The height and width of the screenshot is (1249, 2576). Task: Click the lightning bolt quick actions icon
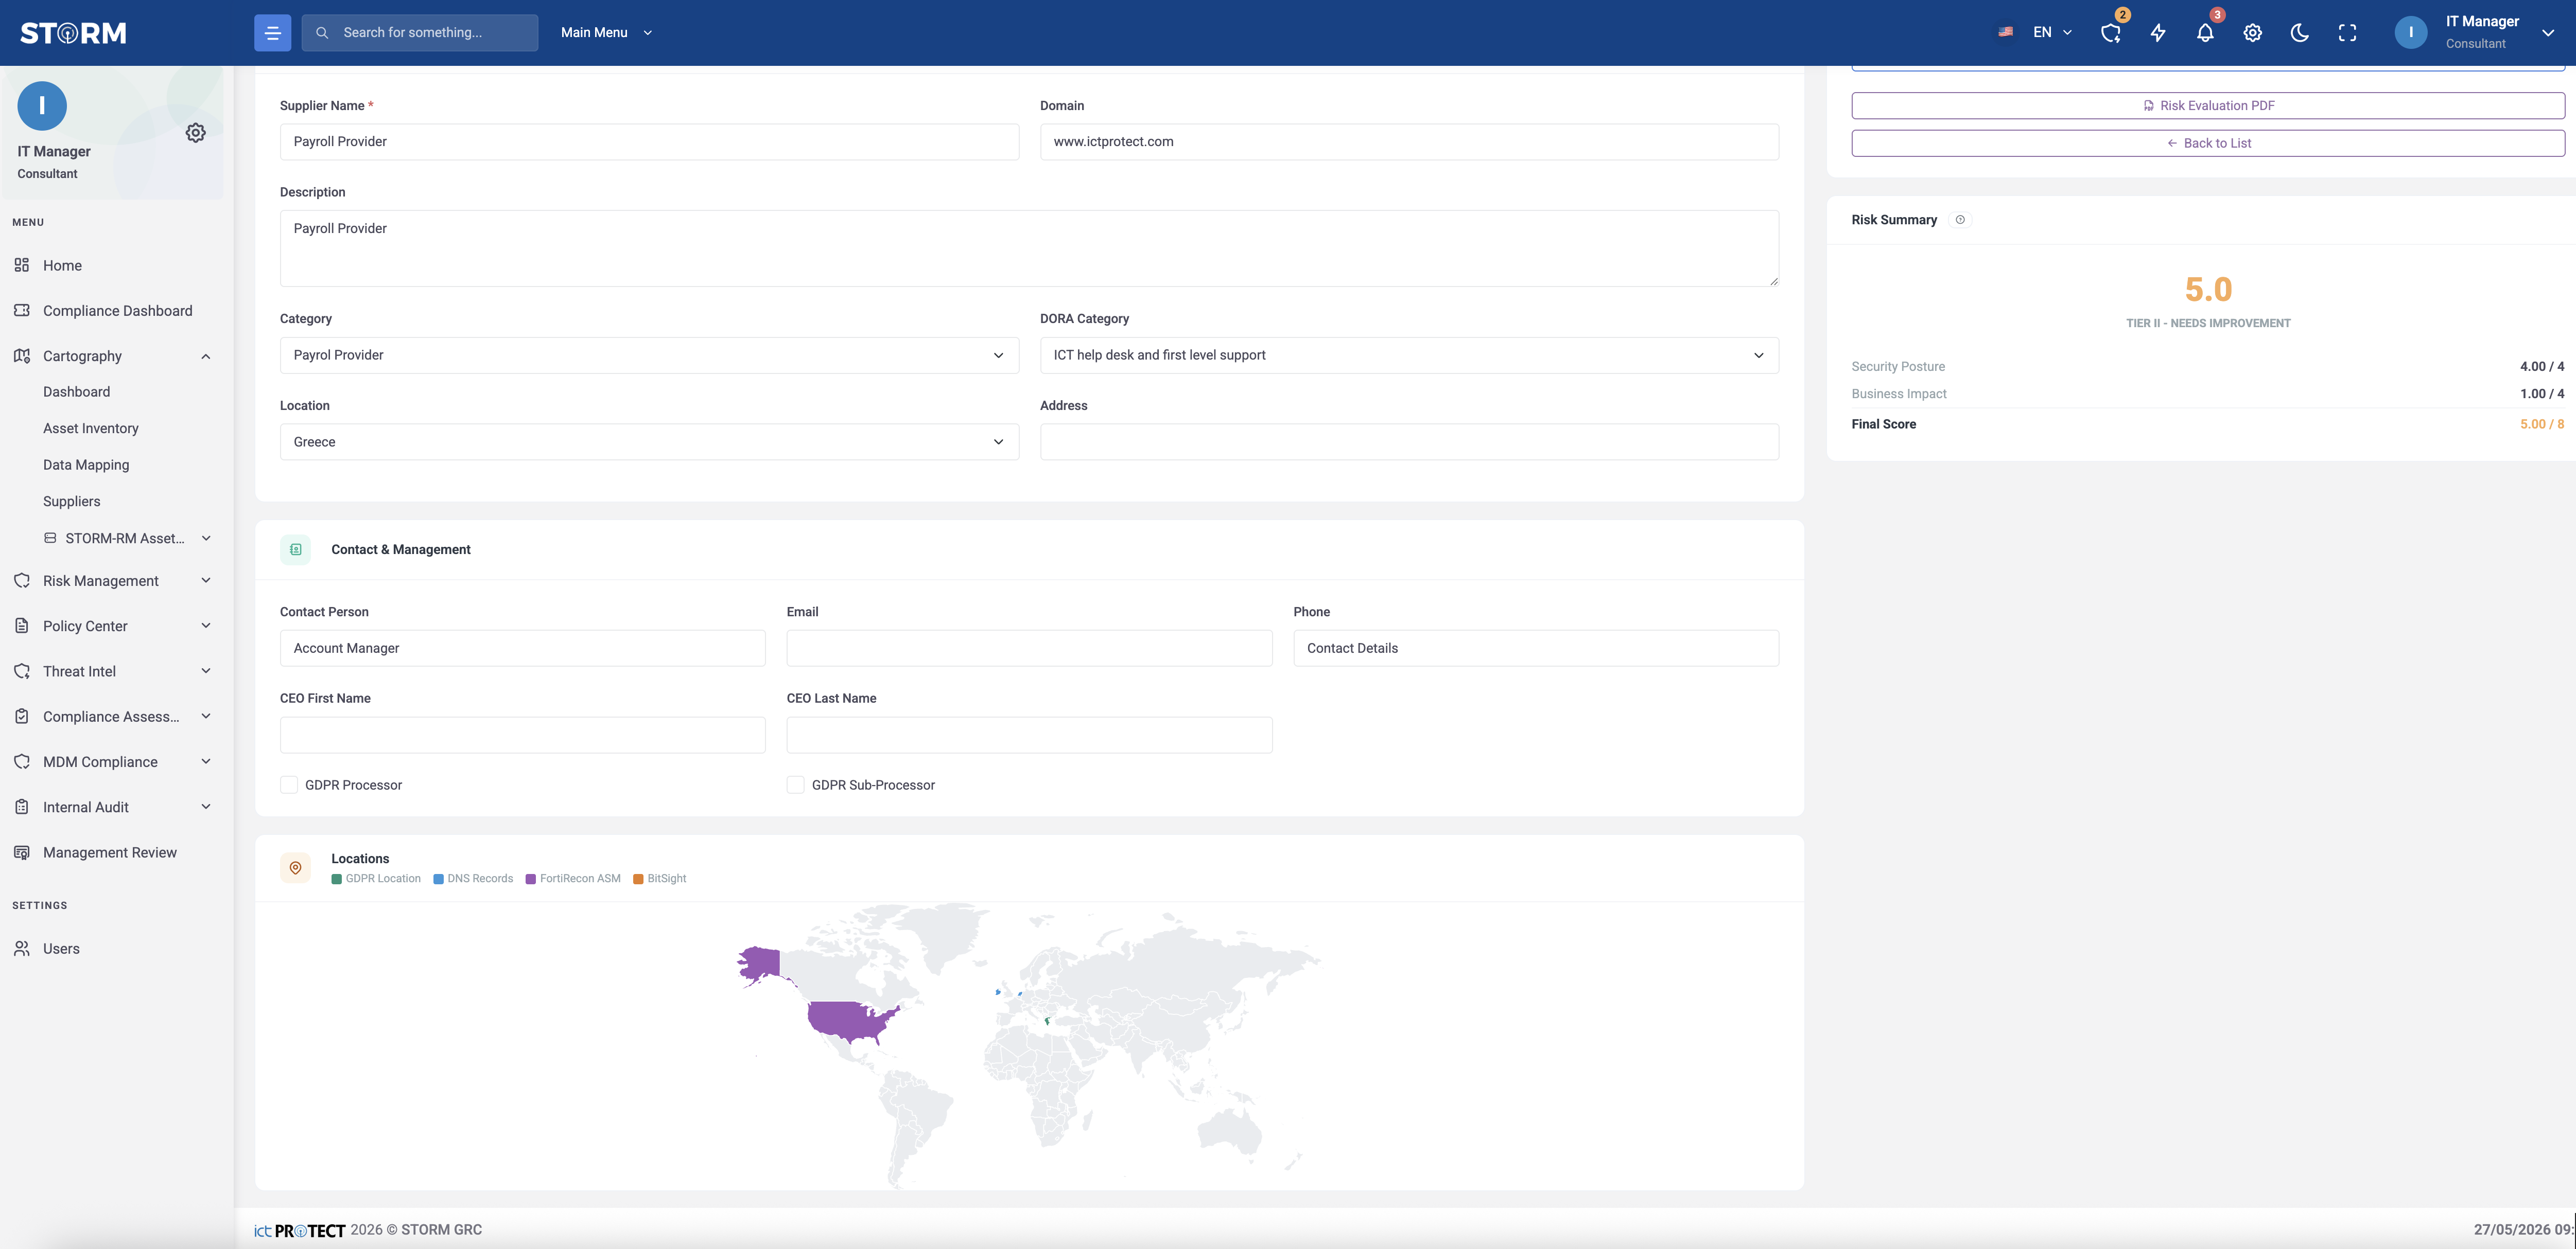click(x=2158, y=33)
